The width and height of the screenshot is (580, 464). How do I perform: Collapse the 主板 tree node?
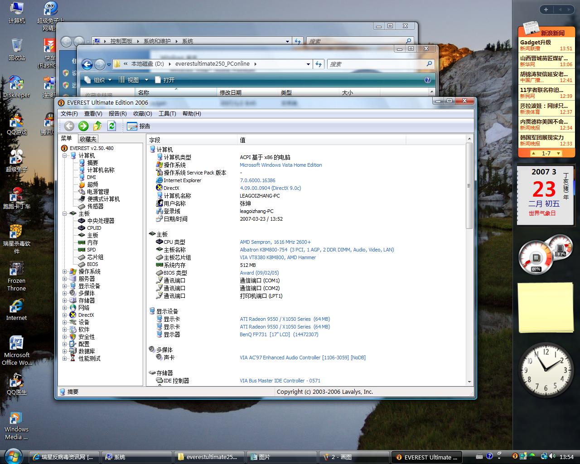point(65,214)
